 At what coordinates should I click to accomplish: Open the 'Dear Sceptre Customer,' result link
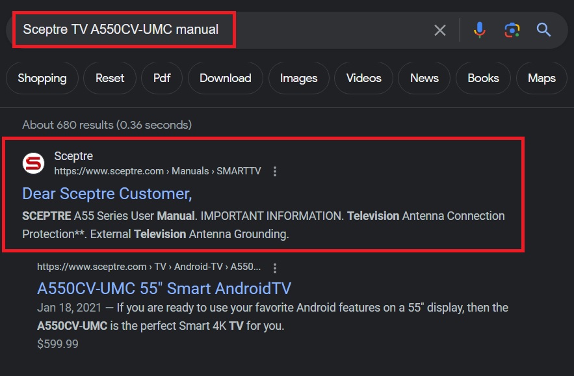[x=107, y=193]
